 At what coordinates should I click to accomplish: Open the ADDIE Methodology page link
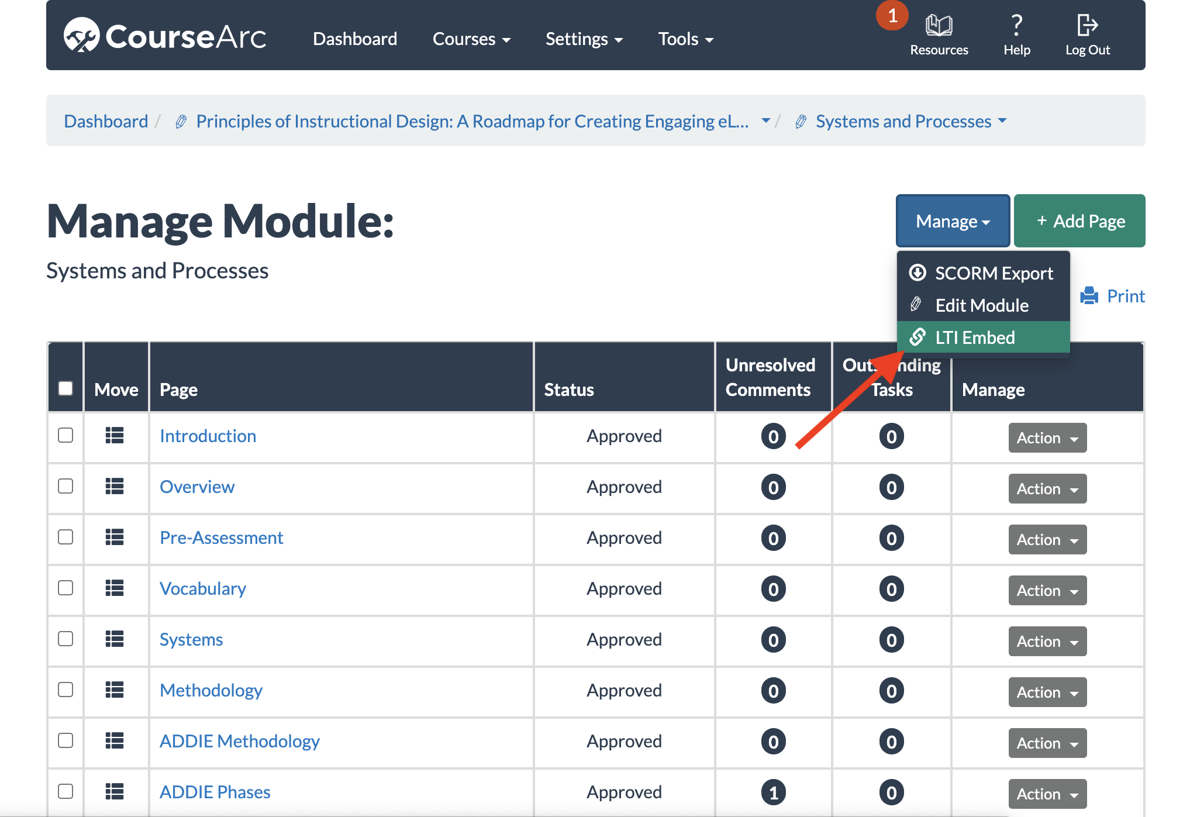[240, 742]
